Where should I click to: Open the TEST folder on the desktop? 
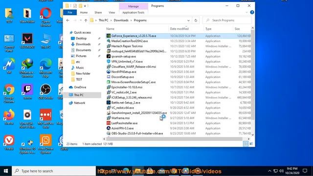click(9, 15)
